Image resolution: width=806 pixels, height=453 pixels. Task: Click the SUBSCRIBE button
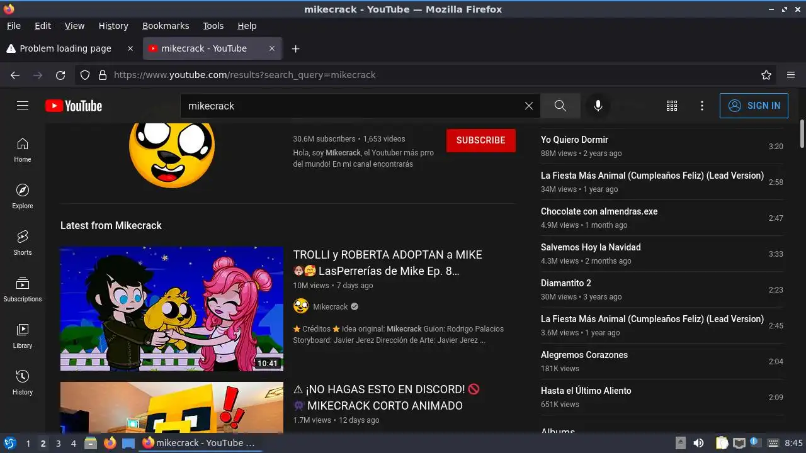point(481,140)
